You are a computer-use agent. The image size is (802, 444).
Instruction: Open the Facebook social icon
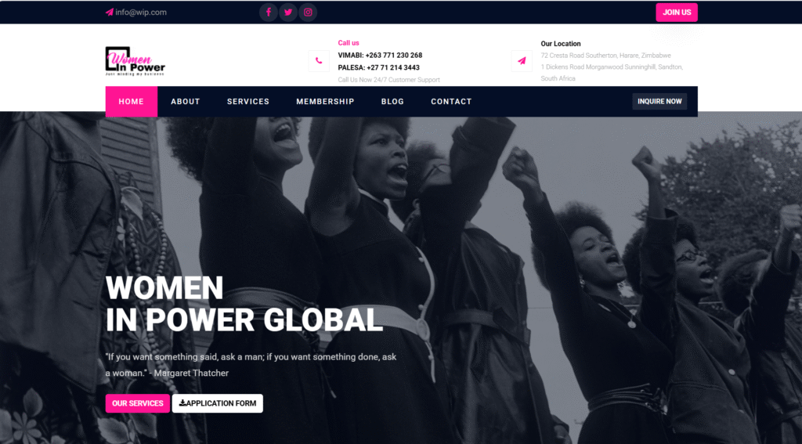tap(269, 13)
